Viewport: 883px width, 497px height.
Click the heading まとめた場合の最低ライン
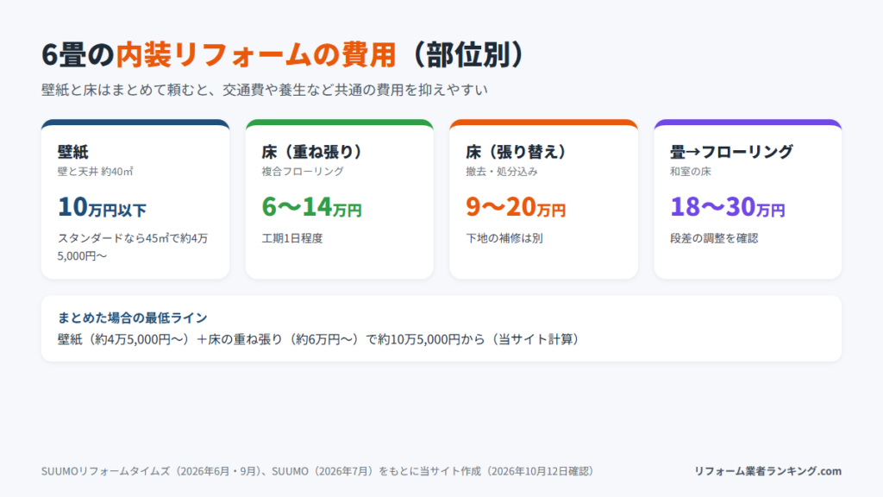132,318
